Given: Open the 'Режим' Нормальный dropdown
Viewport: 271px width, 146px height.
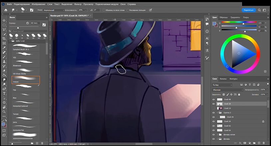Looking at the screenshot, I should click(53, 10).
